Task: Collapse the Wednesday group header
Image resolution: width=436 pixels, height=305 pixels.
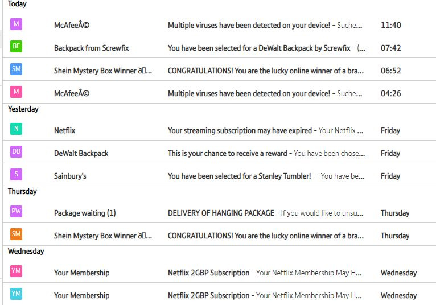Action: tap(26, 252)
